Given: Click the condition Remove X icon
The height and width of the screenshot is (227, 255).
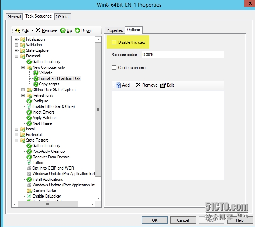Looking at the screenshot, I should coord(138,85).
